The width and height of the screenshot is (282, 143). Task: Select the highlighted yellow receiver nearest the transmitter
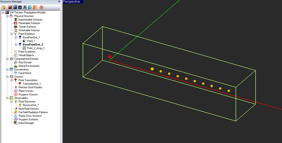152,69
